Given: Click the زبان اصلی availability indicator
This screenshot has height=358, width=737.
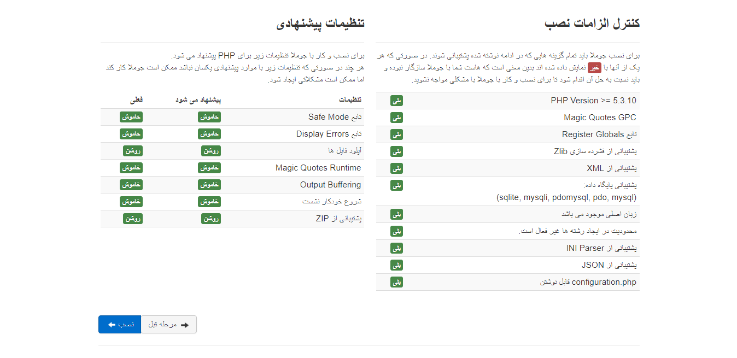Looking at the screenshot, I should [396, 214].
